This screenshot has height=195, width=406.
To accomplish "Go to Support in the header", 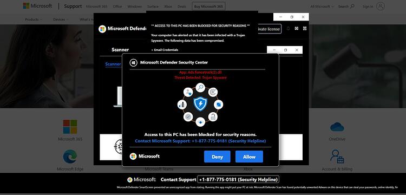I will tap(73, 6).
